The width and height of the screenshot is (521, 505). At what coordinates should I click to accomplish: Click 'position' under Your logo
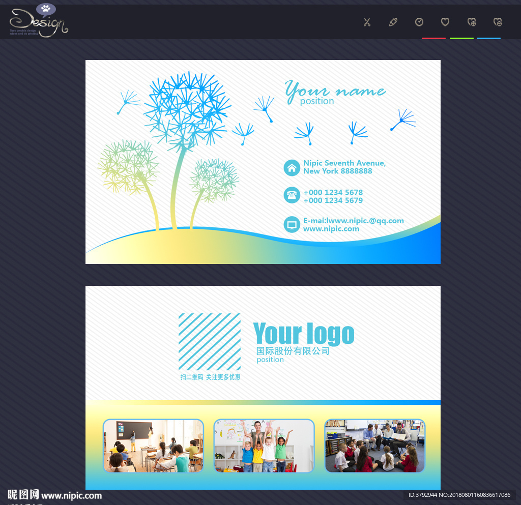(x=270, y=360)
